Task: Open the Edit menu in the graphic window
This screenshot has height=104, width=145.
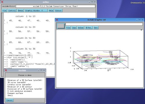Action: click(x=96, y=28)
